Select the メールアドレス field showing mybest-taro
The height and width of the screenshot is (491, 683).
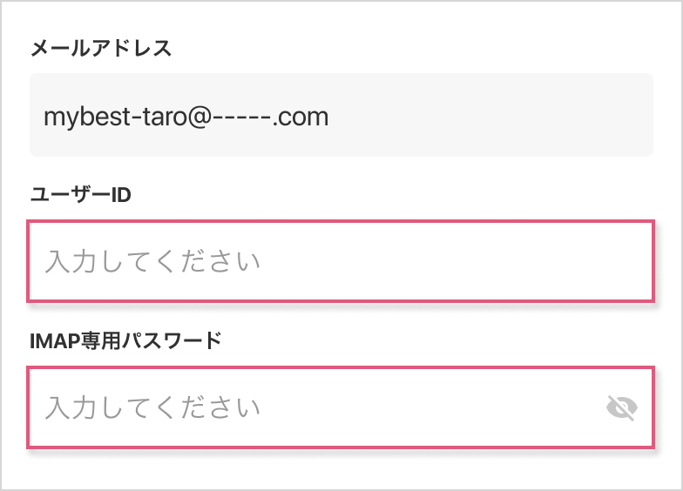point(341,115)
